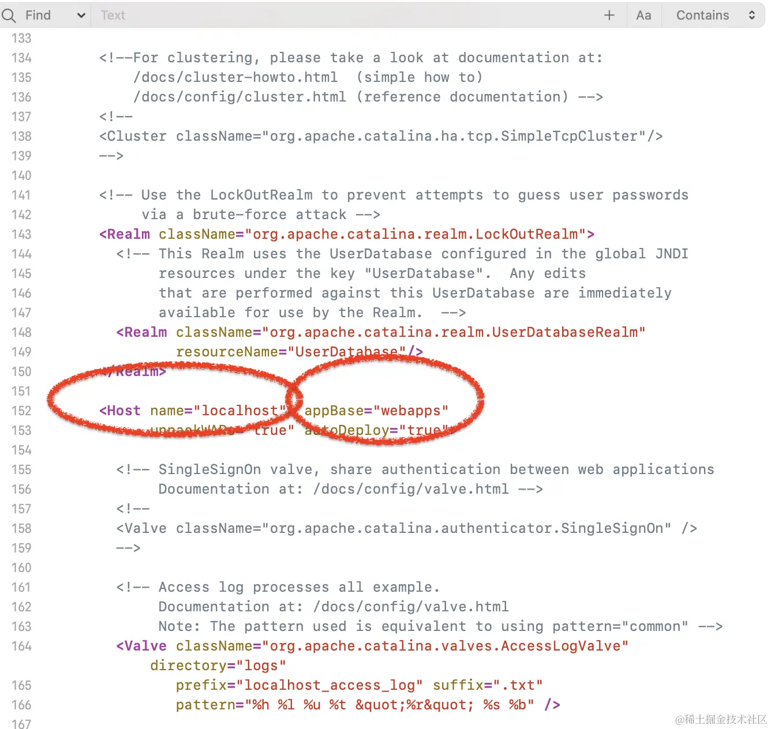Screen dimensions: 771x729
Task: Click the UserDatabase resourceName on line 149
Action: (x=346, y=352)
